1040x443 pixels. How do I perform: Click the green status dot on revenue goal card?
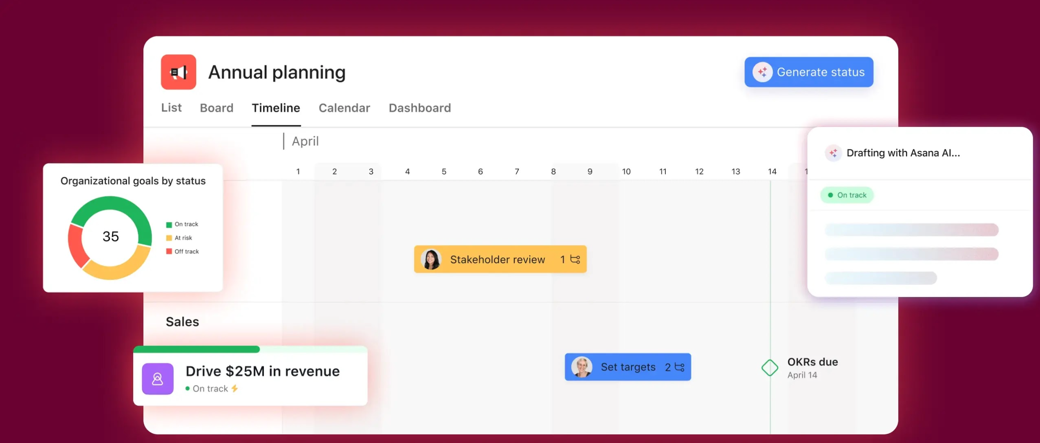point(187,389)
